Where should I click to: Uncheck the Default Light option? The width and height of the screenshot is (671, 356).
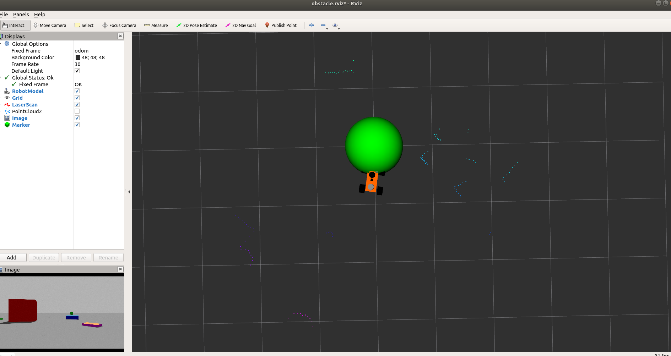click(77, 71)
